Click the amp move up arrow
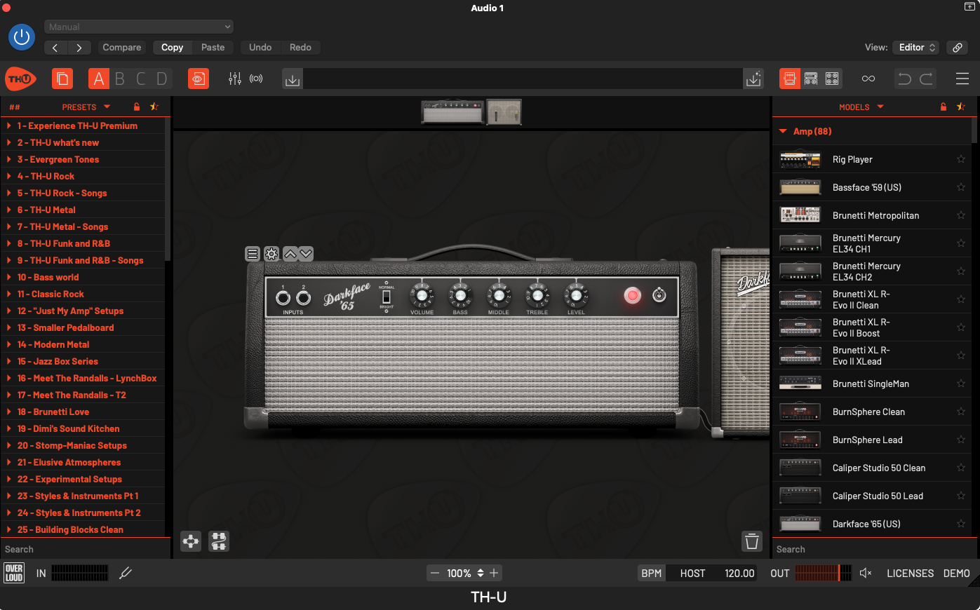This screenshot has height=610, width=980. click(x=290, y=254)
